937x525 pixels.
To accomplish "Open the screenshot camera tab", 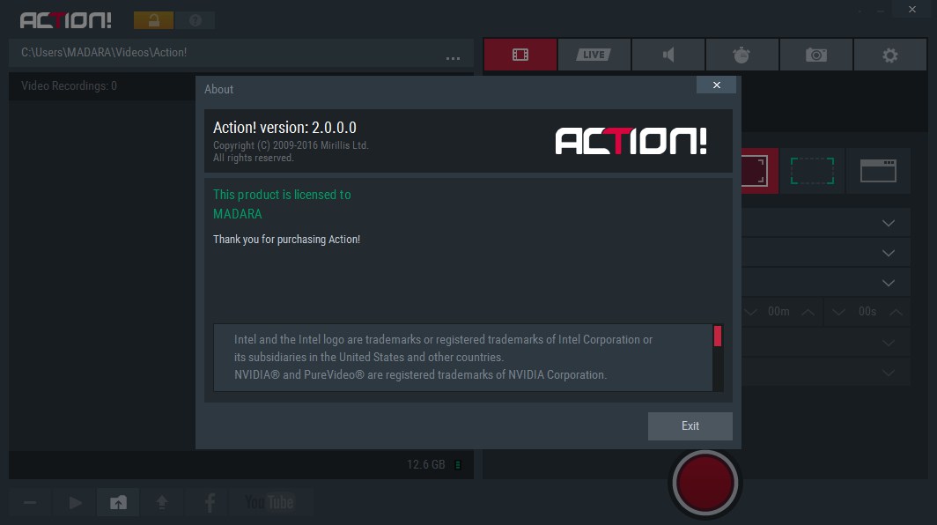I will [815, 55].
